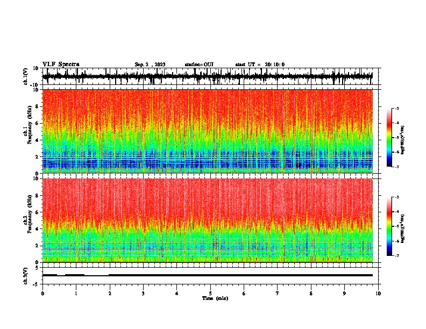Click the '2' kHz tick on ch.1 frequency axis
This screenshot has width=426, height=329.
[x=37, y=157]
